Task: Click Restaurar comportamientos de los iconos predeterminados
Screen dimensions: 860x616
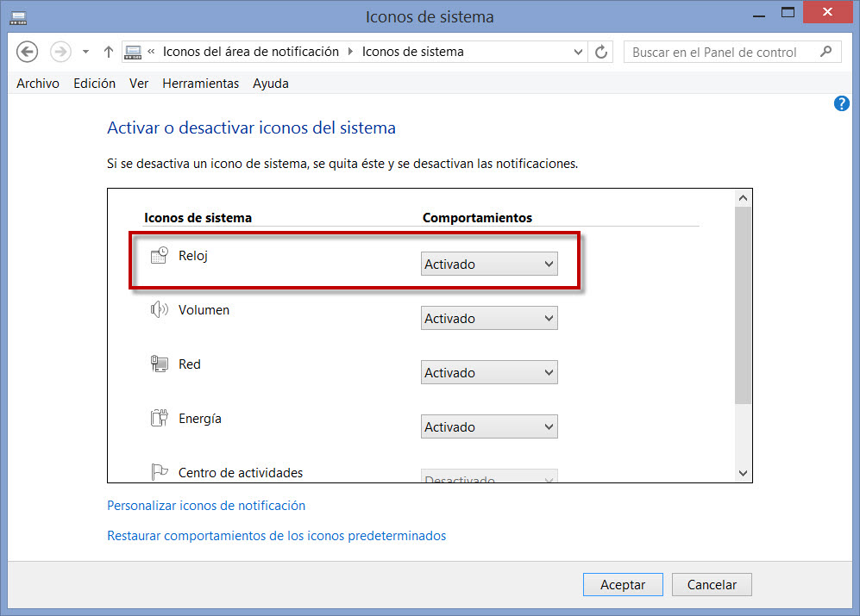Action: pos(276,535)
